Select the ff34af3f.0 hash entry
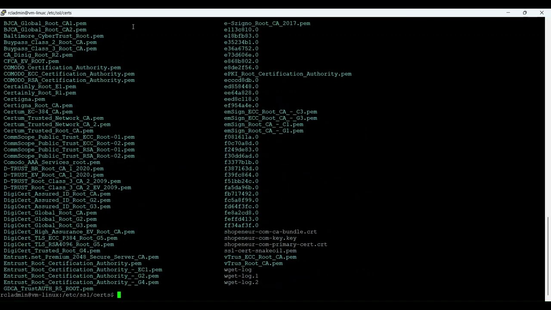551x310 pixels. coord(241,226)
